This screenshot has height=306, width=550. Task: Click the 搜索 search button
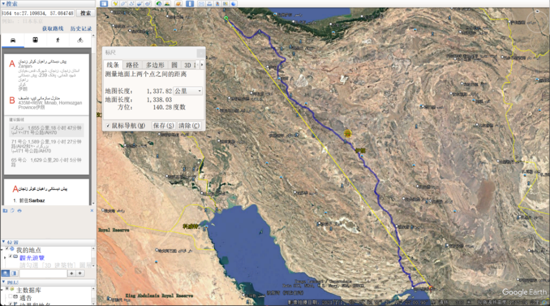click(86, 13)
